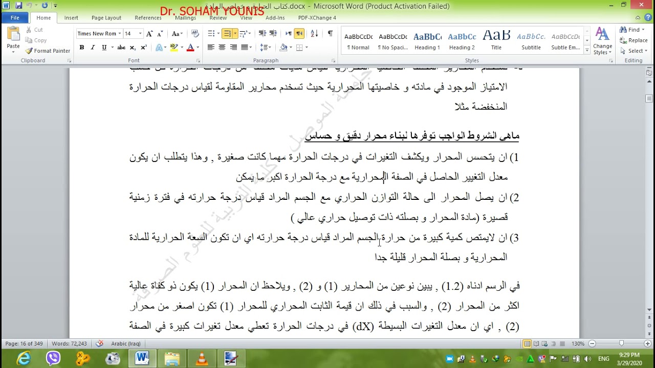Justify the paragraph text
655x368 pixels.
point(245,48)
